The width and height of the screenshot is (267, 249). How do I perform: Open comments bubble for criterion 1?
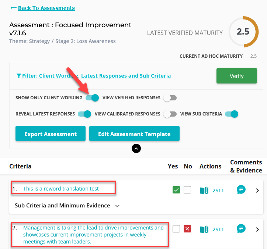coord(241,189)
